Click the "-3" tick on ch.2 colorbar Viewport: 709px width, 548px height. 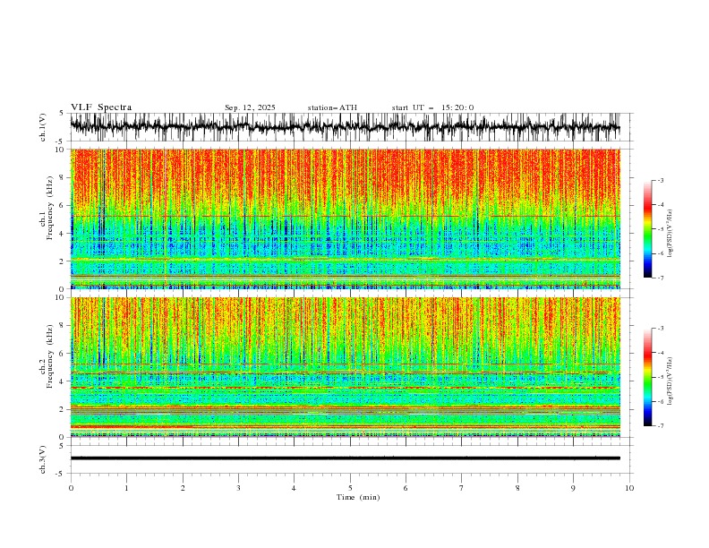click(x=661, y=329)
